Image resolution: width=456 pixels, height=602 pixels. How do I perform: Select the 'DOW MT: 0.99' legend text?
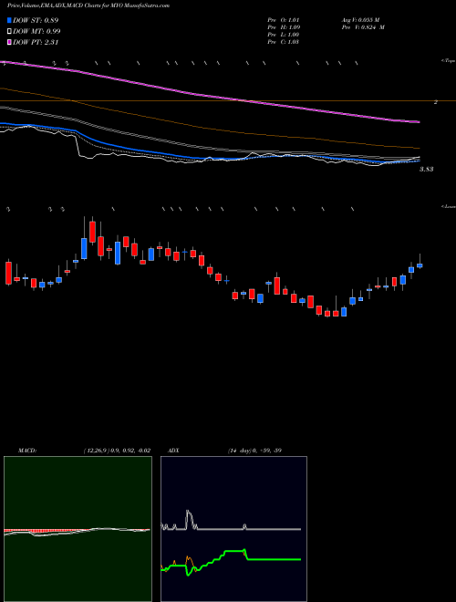pyautogui.click(x=36, y=32)
